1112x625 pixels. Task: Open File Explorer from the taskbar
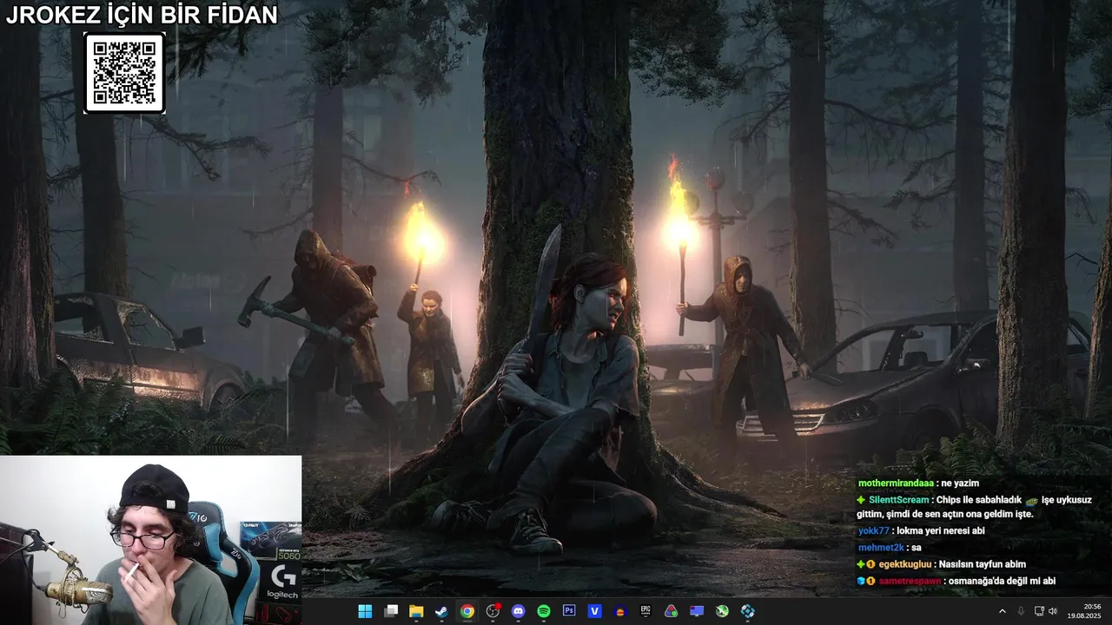(416, 611)
